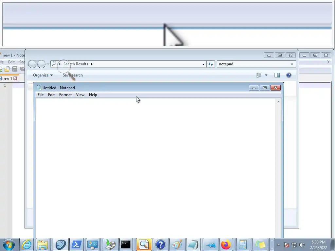335x251 pixels.
Task: Close the Untitled Notepad window
Action: (x=275, y=88)
